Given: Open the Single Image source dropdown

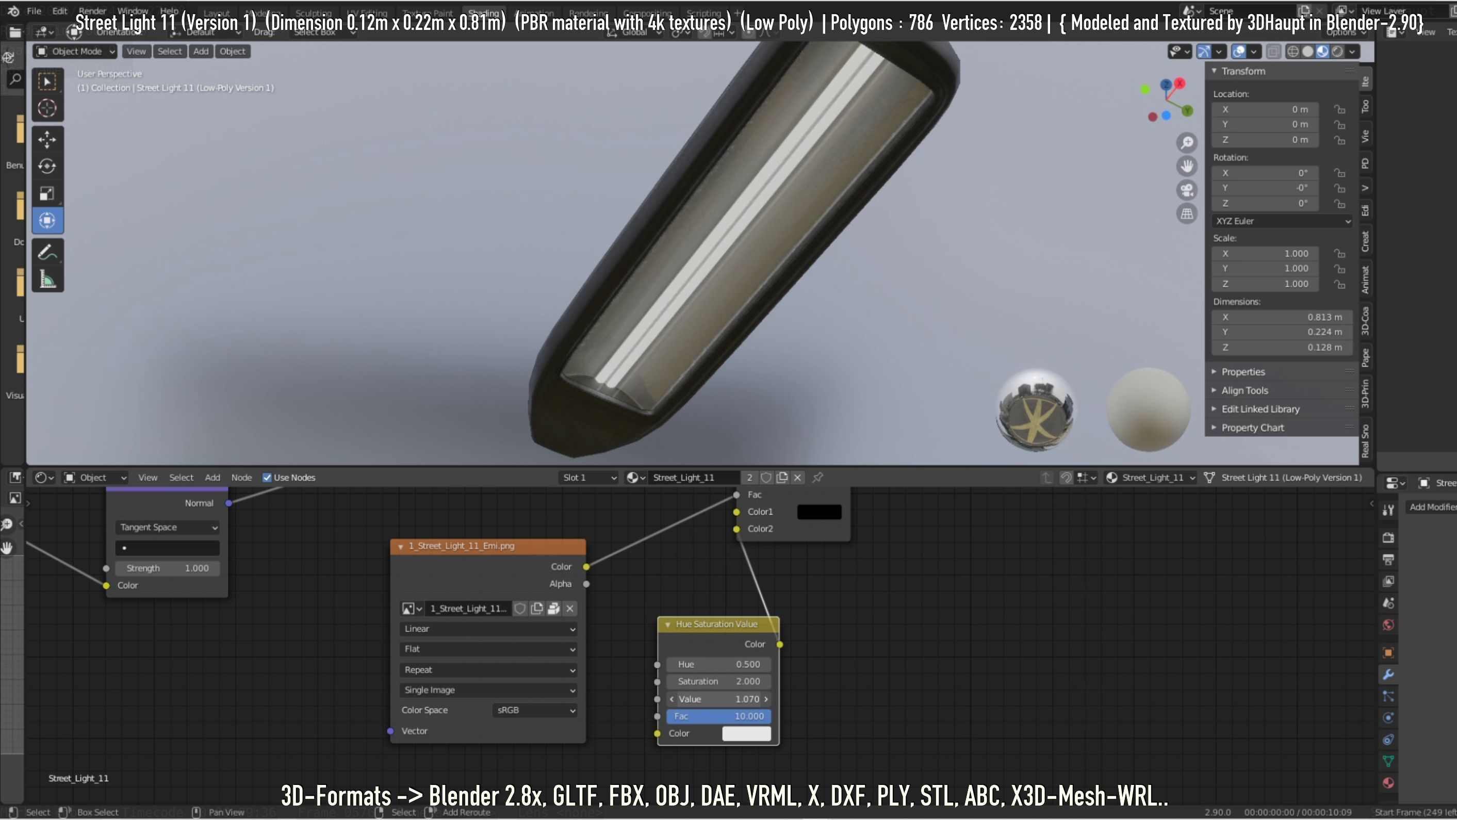Looking at the screenshot, I should tap(489, 690).
